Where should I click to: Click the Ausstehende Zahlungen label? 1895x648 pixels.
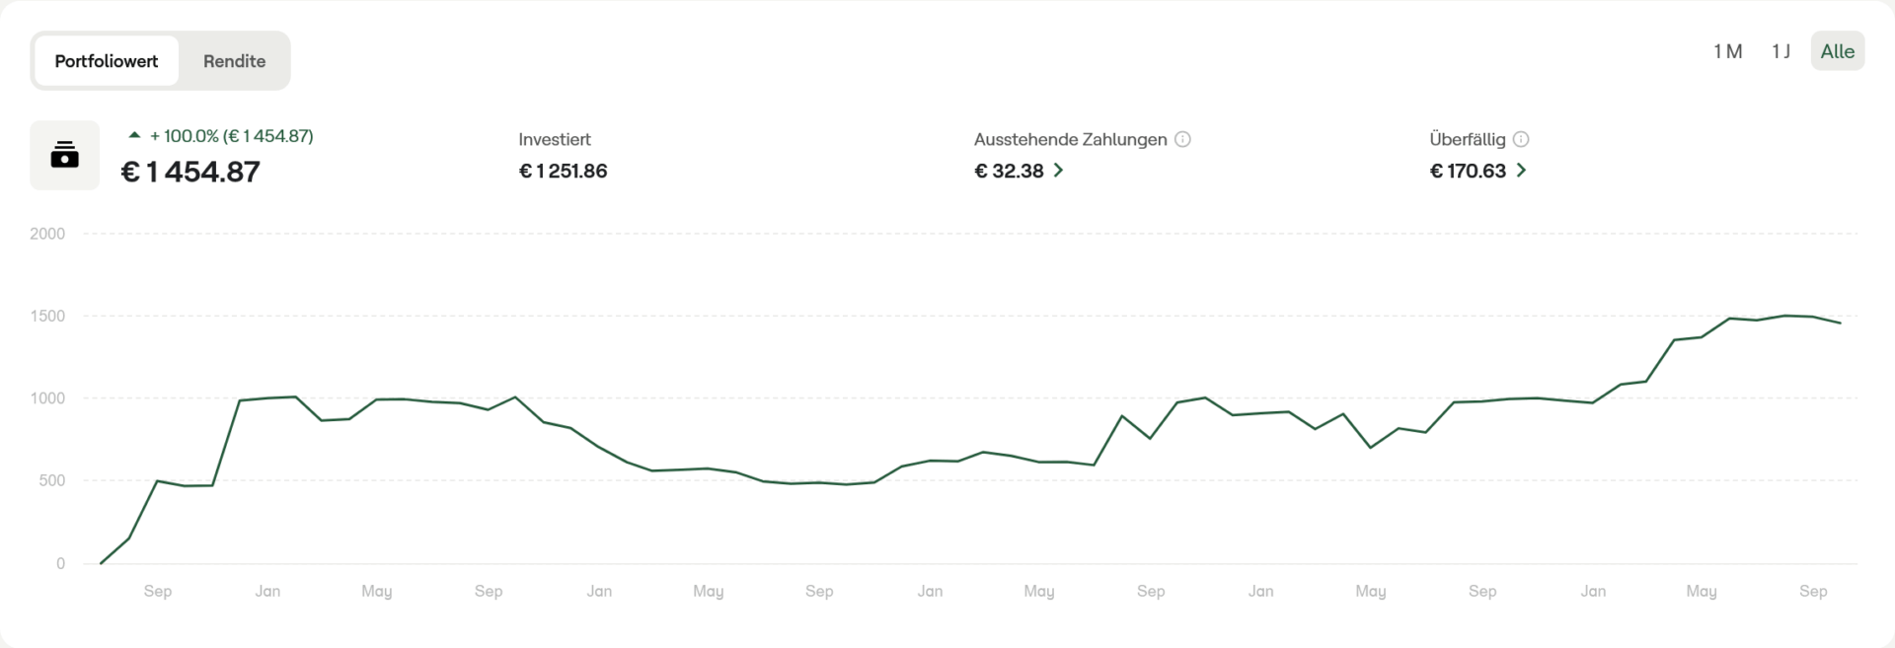pos(1070,139)
